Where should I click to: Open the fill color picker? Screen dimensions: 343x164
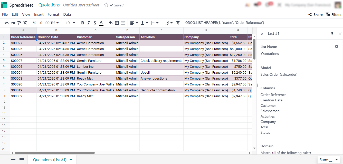click(x=111, y=23)
